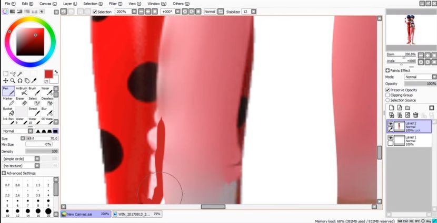Screen dimensions: 437x223
Task: Open the brush blending mode dropdown
Action: click(x=31, y=131)
